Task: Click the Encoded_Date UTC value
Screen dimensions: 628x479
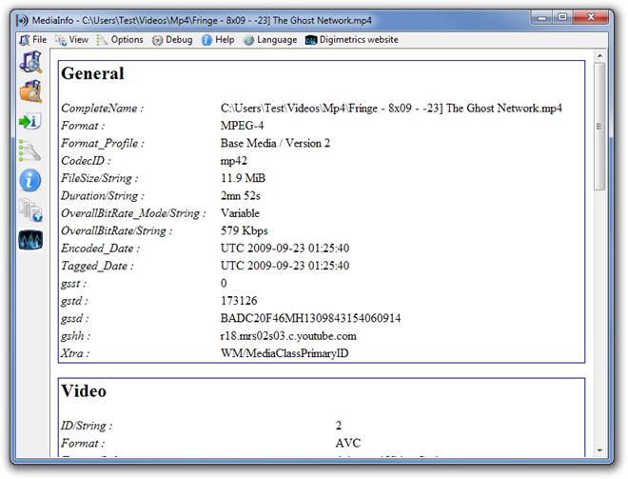Action: pos(285,249)
